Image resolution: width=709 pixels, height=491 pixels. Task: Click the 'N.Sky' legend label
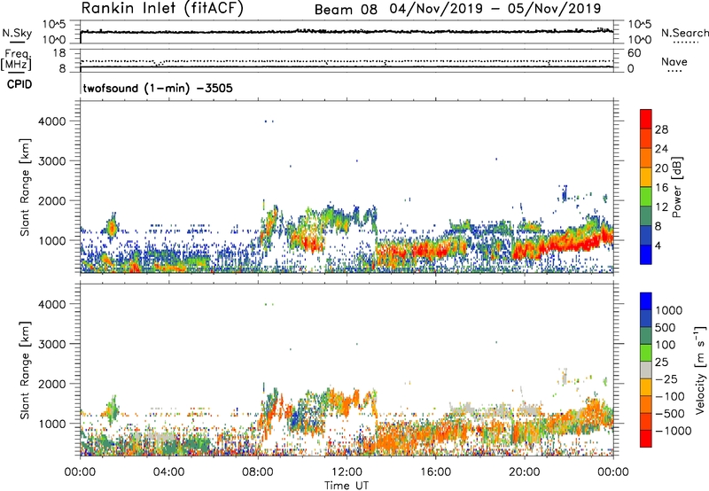point(17,33)
